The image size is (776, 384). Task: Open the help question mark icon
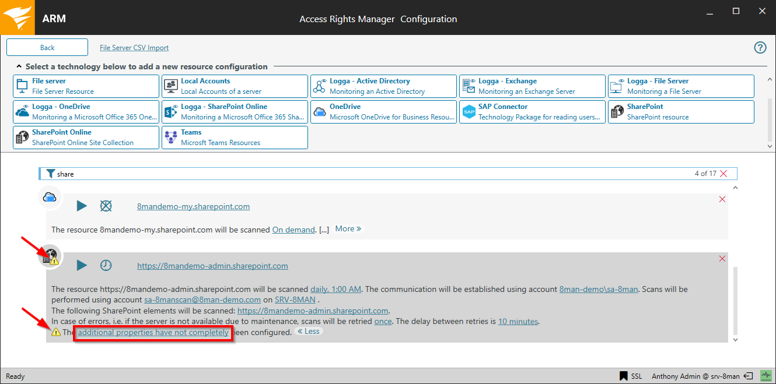point(760,48)
